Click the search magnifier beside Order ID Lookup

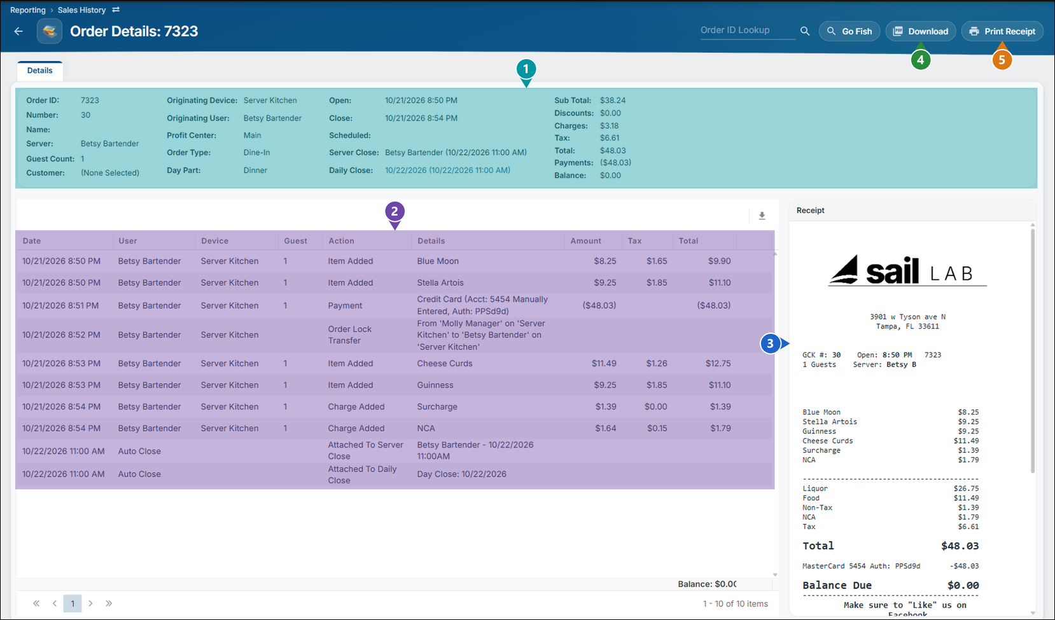click(x=805, y=31)
